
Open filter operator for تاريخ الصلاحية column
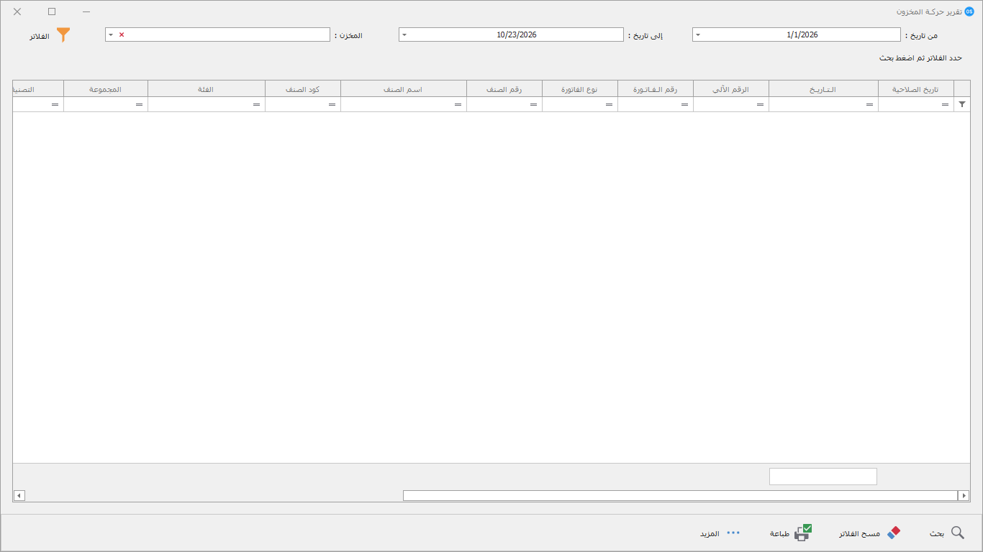click(945, 105)
